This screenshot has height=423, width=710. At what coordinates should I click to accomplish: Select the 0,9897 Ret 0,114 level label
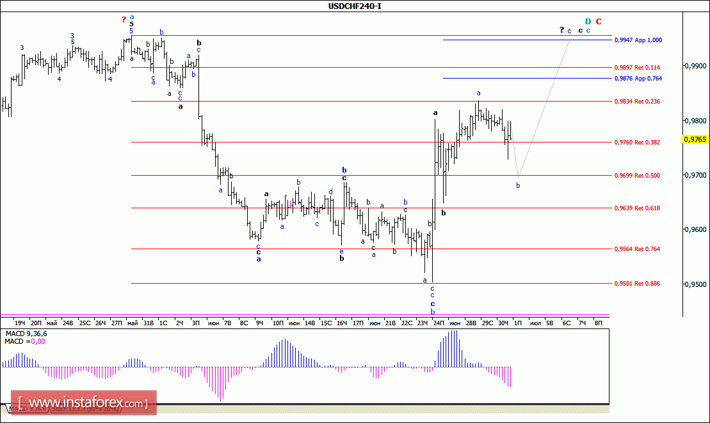coord(637,68)
